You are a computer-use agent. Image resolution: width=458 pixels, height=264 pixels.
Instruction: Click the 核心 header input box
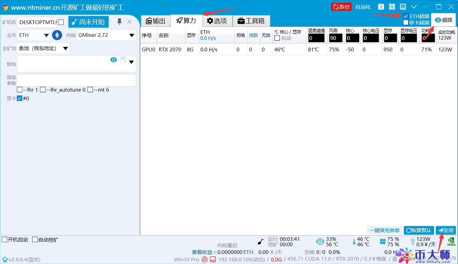tap(352, 38)
